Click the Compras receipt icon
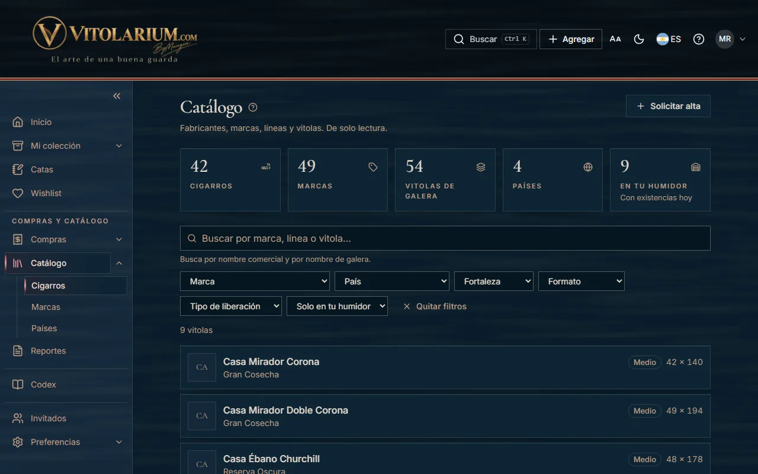 [18, 239]
